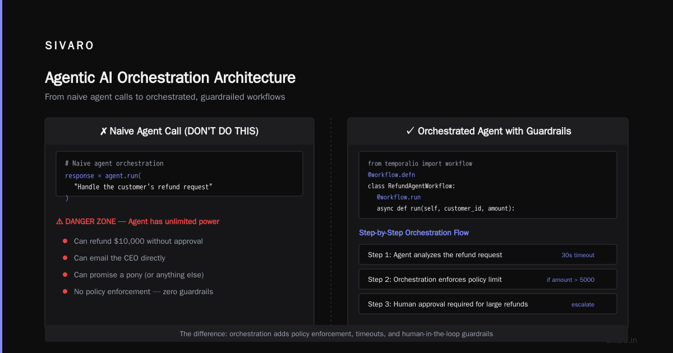
Task: Click the DANGER ZONE warning heading
Action: pos(138,221)
